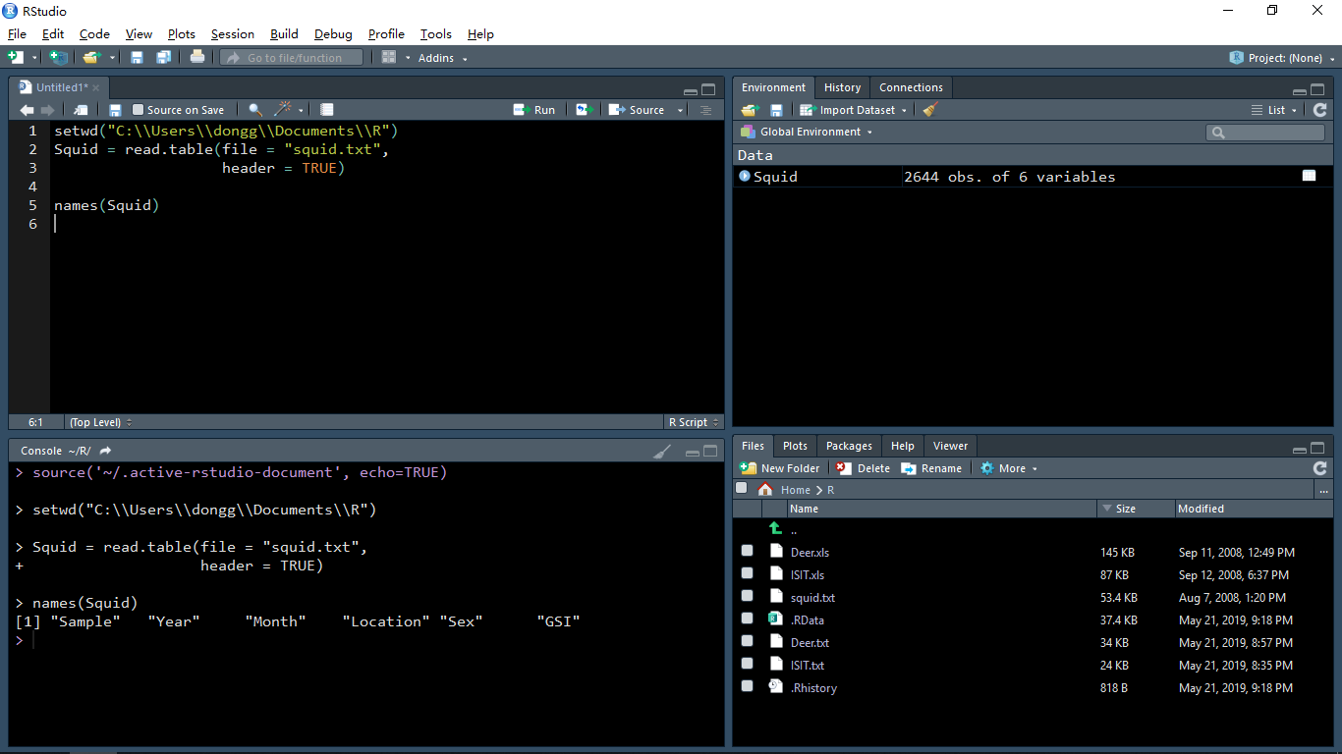This screenshot has height=754, width=1342.
Task: Check the box for Deer.xls
Action: pyautogui.click(x=748, y=552)
